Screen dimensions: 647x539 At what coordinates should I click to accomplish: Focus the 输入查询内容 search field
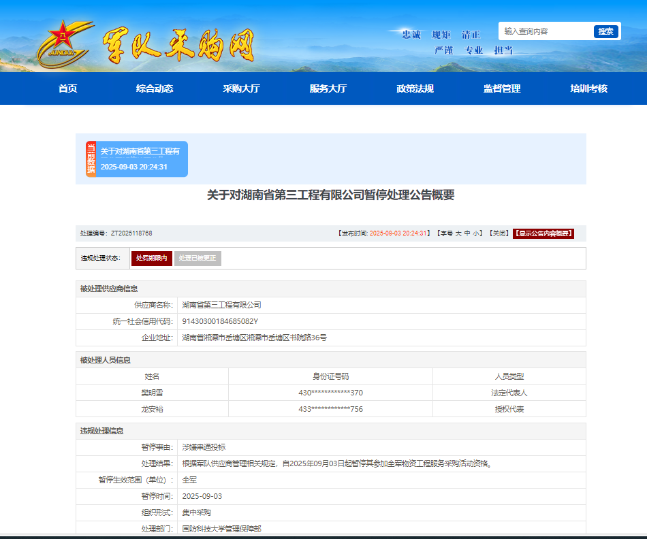click(546, 31)
